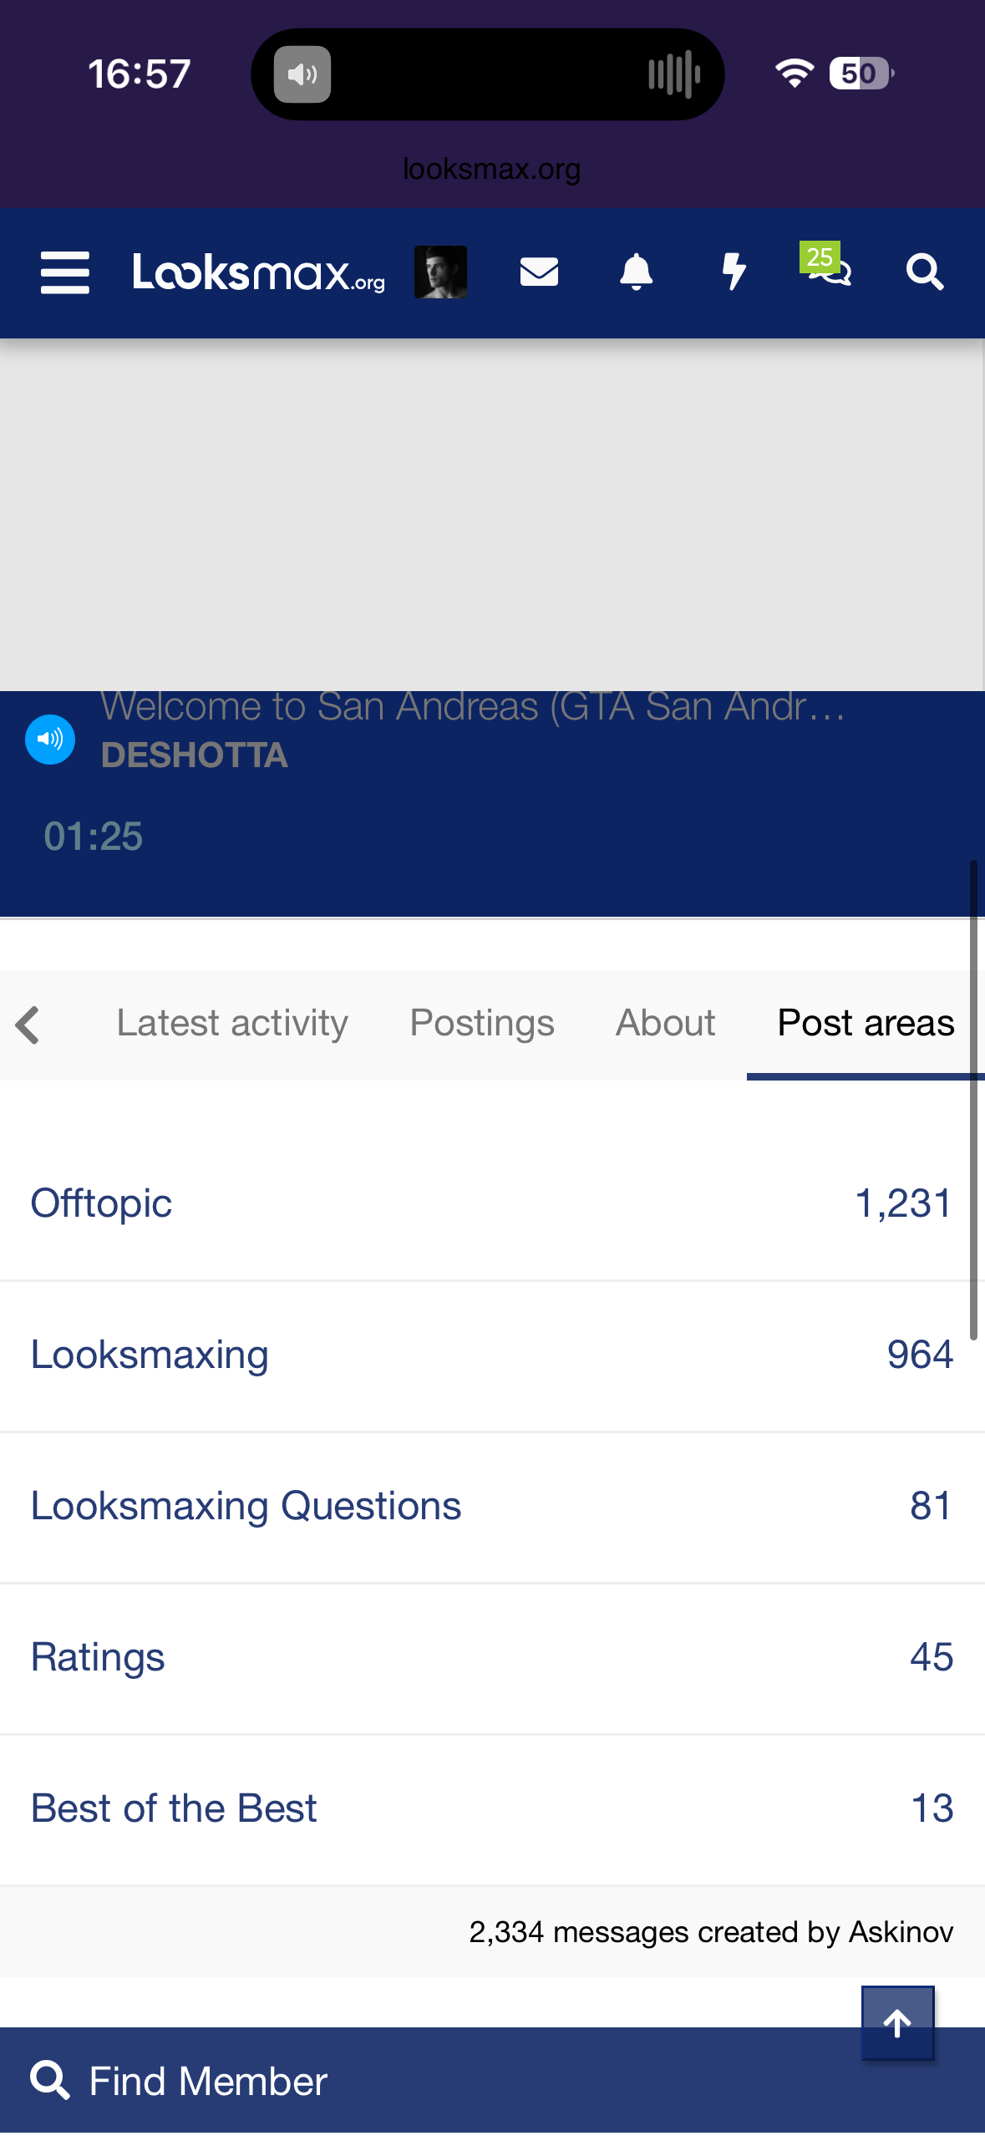Image resolution: width=985 pixels, height=2136 pixels.
Task: Click the artist name DESHOTTA
Action: pos(194,755)
